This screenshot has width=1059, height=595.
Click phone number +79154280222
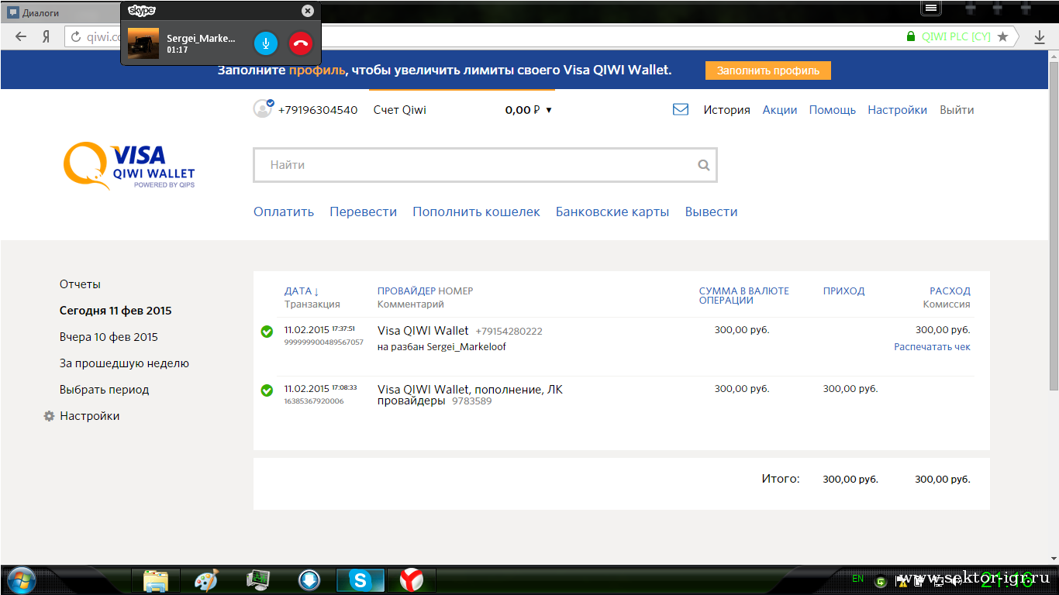[x=509, y=332]
